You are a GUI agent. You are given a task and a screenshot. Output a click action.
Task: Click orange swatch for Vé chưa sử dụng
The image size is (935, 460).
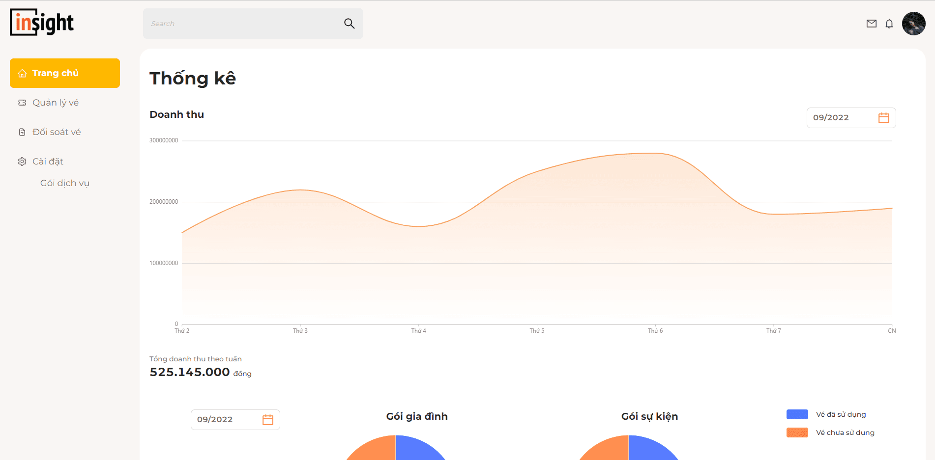797,433
